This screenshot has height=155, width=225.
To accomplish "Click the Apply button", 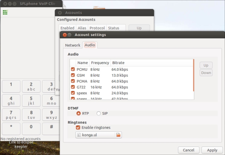I will (x=212, y=150).
